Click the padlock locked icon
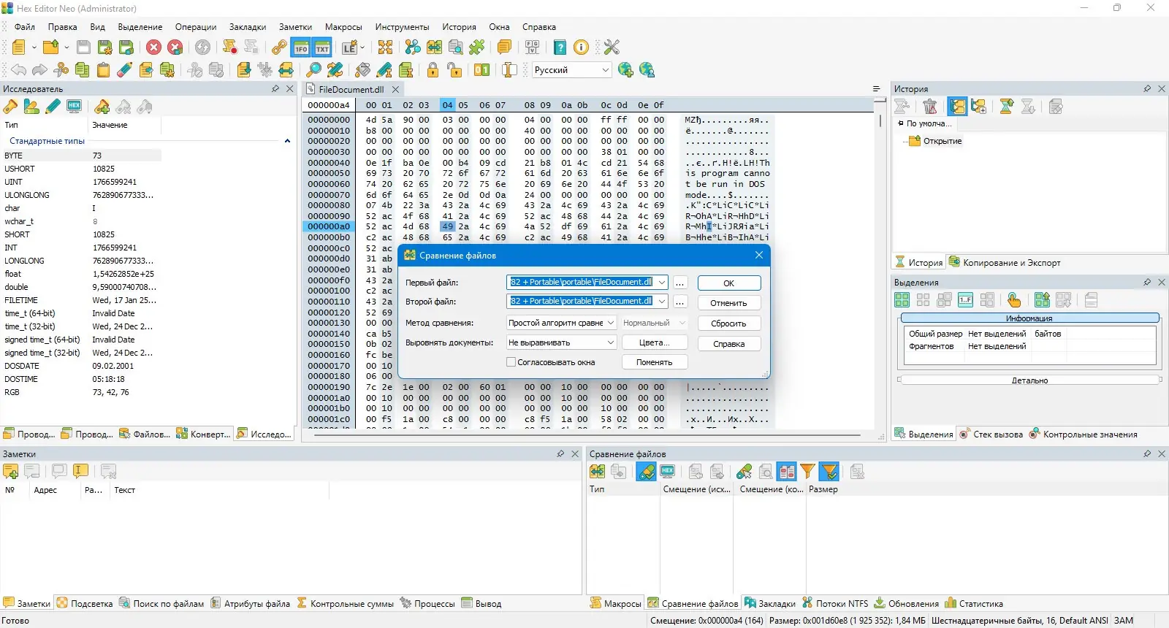 pos(433,69)
